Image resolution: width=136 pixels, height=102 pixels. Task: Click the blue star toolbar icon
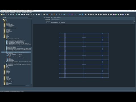click(x=67, y=14)
